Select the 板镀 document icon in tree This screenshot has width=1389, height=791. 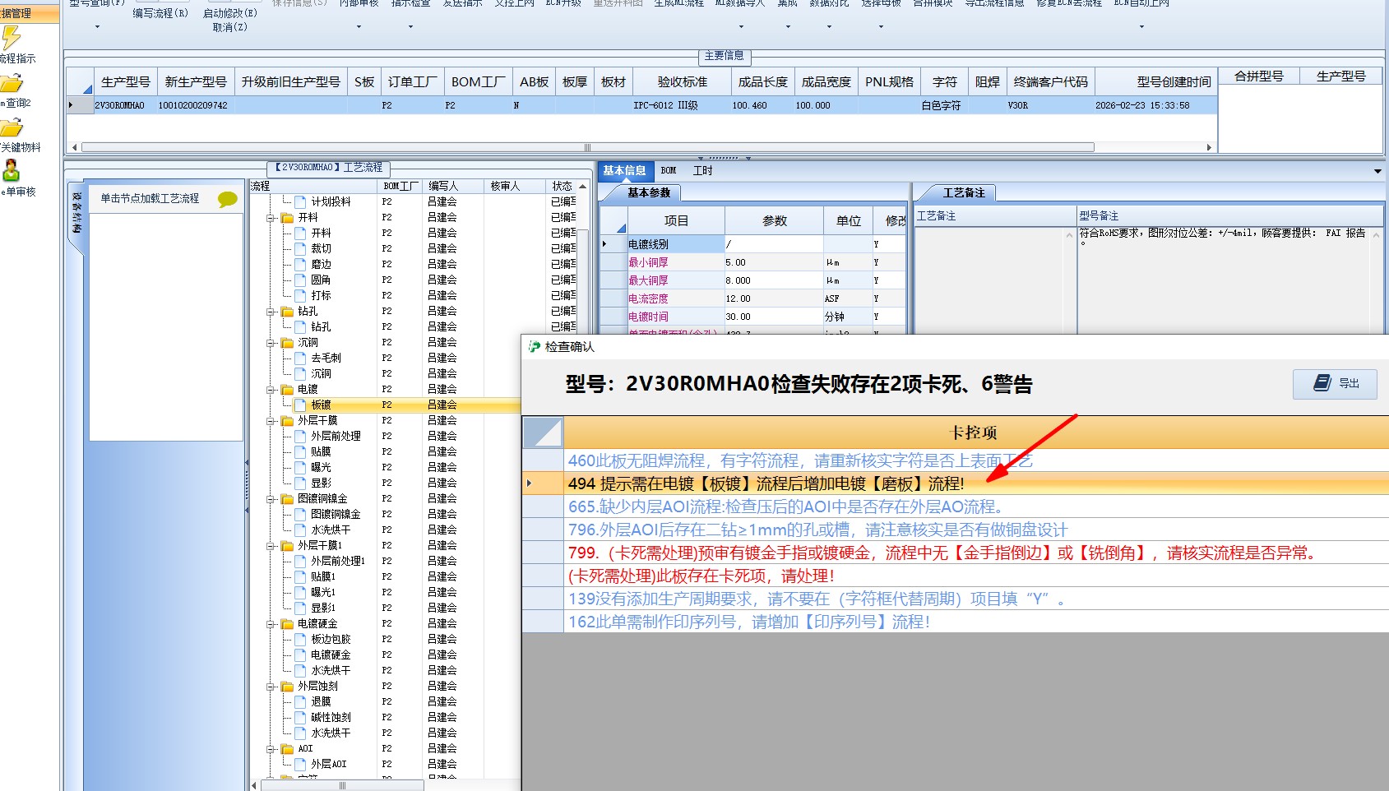pyautogui.click(x=300, y=405)
